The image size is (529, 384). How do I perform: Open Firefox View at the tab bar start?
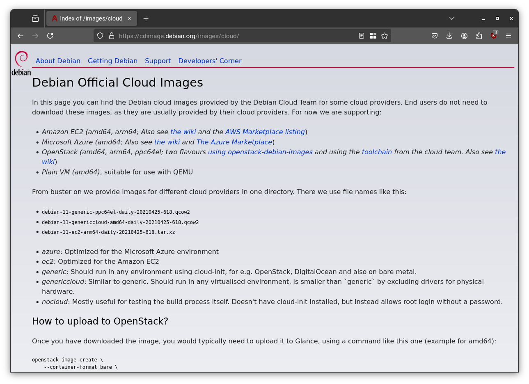[x=35, y=18]
